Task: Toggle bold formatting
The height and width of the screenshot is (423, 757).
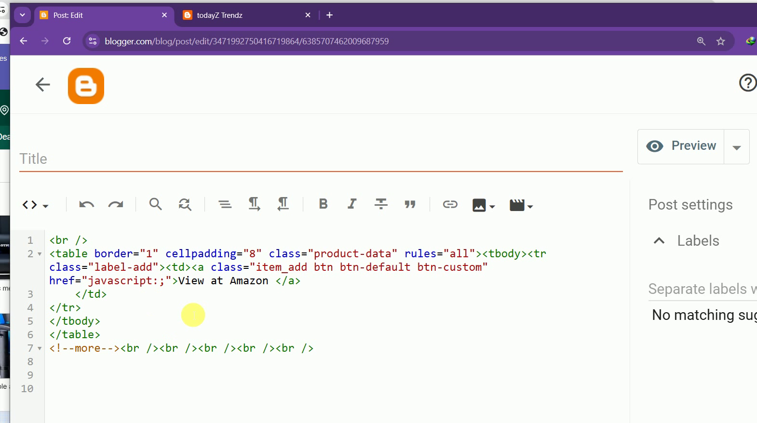Action: [324, 204]
